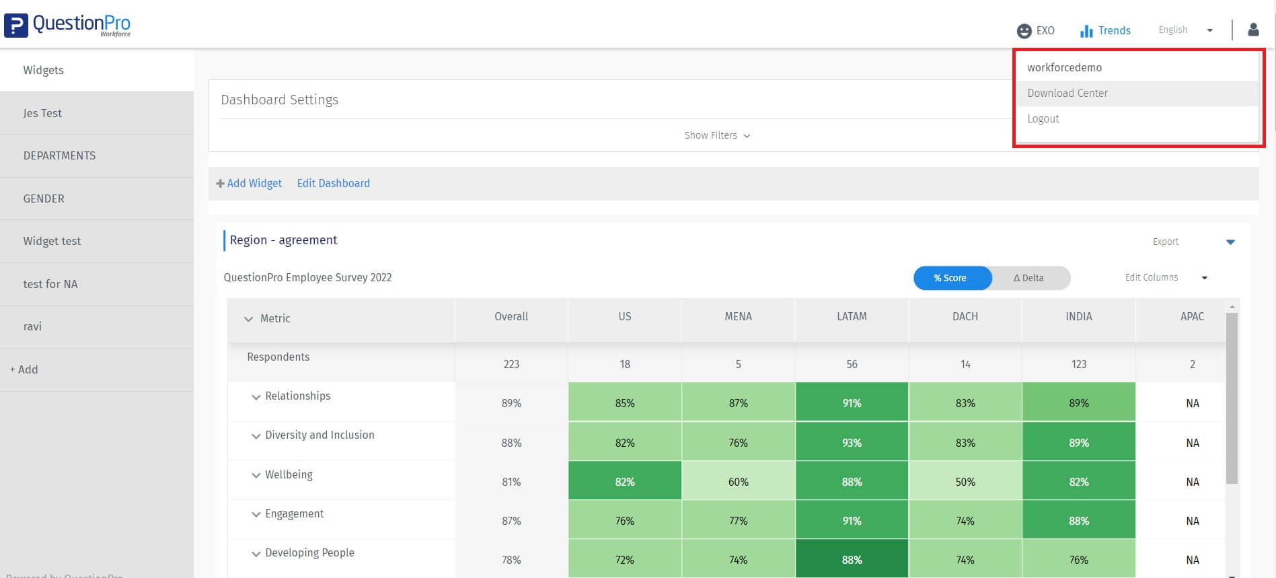
Task: Expand the Engagement row
Action: point(256,515)
